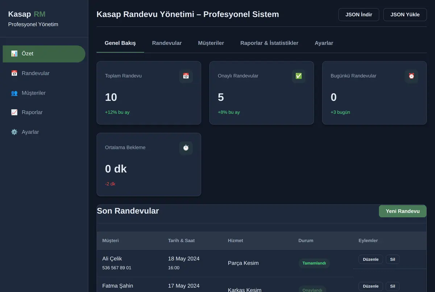The image size is (435, 292).
Task: Switch to the Genel Bakış tab
Action: click(120, 43)
